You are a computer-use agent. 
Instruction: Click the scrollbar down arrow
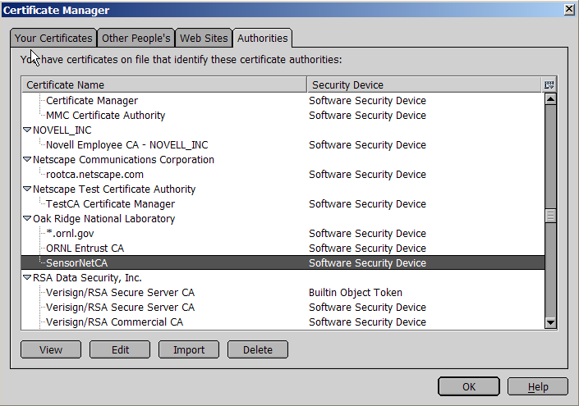tap(550, 322)
